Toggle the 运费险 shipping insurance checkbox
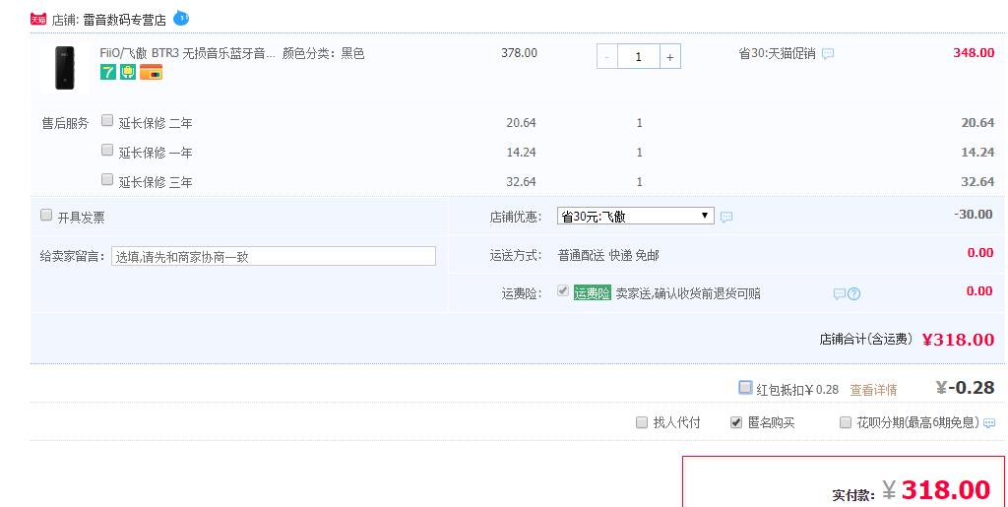Viewport: 1008px width, 507px height. point(562,290)
